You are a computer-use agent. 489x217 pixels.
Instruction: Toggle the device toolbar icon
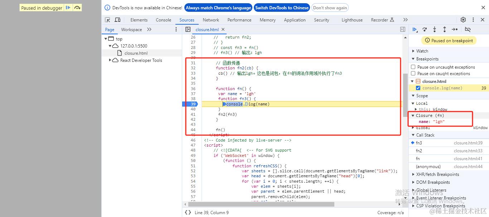point(117,20)
